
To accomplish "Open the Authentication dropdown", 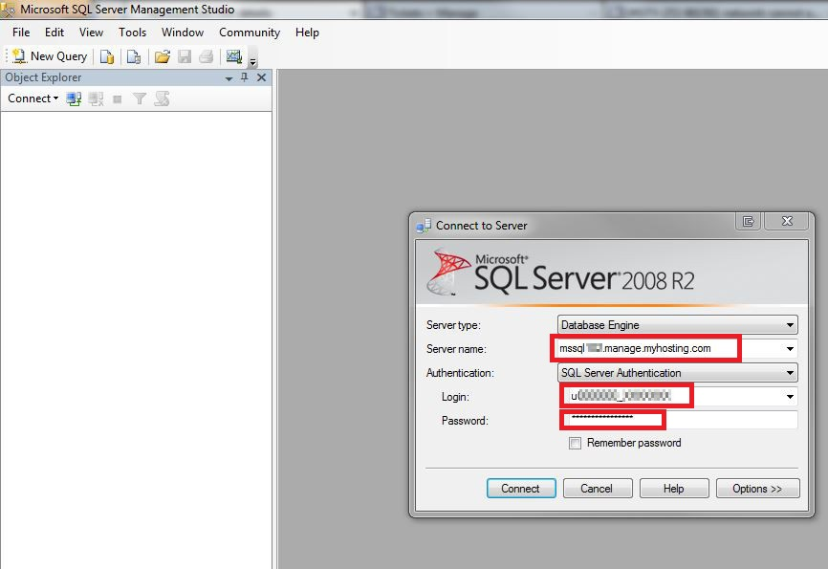I will (x=678, y=373).
